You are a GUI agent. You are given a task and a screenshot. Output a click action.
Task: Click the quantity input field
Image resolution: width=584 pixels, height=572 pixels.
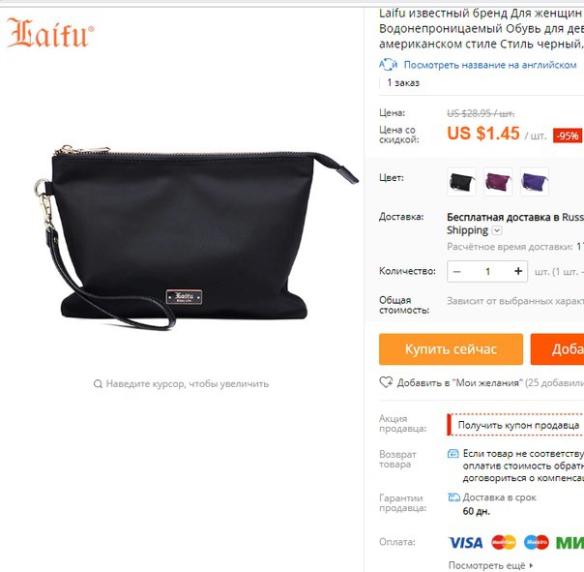pyautogui.click(x=487, y=271)
